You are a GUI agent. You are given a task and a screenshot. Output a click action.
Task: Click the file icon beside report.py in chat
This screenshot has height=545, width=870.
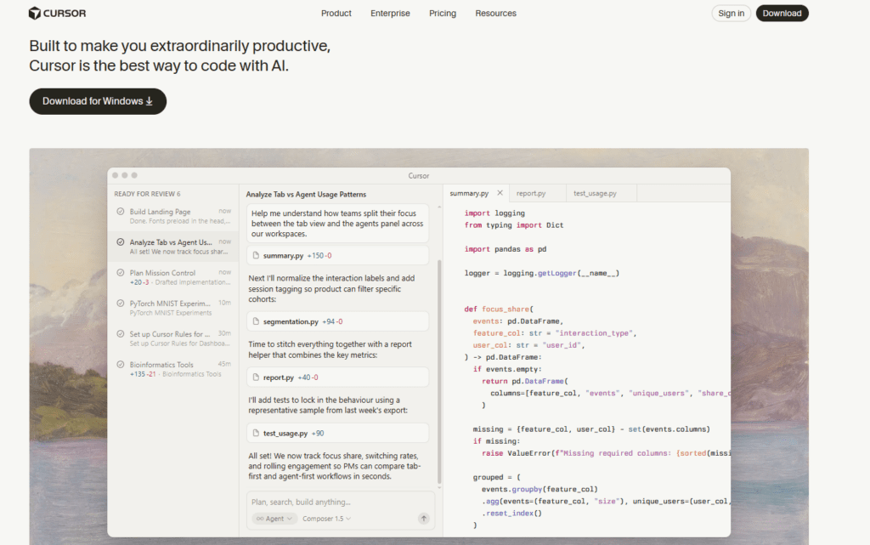pos(257,378)
